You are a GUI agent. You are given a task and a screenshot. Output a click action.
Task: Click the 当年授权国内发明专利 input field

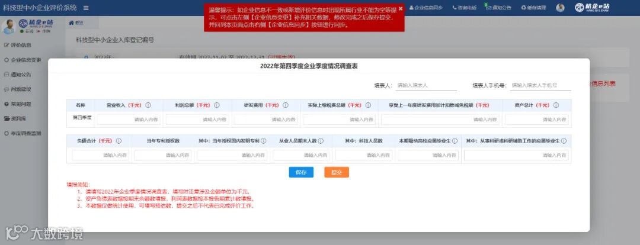[232, 155]
